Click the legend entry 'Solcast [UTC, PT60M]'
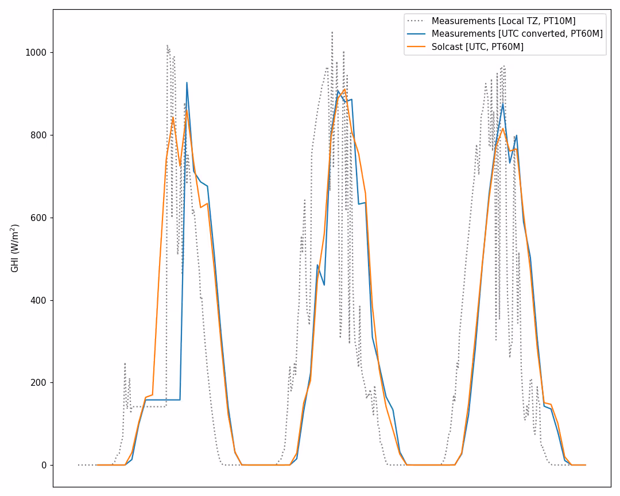The image size is (620, 496). coord(477,47)
